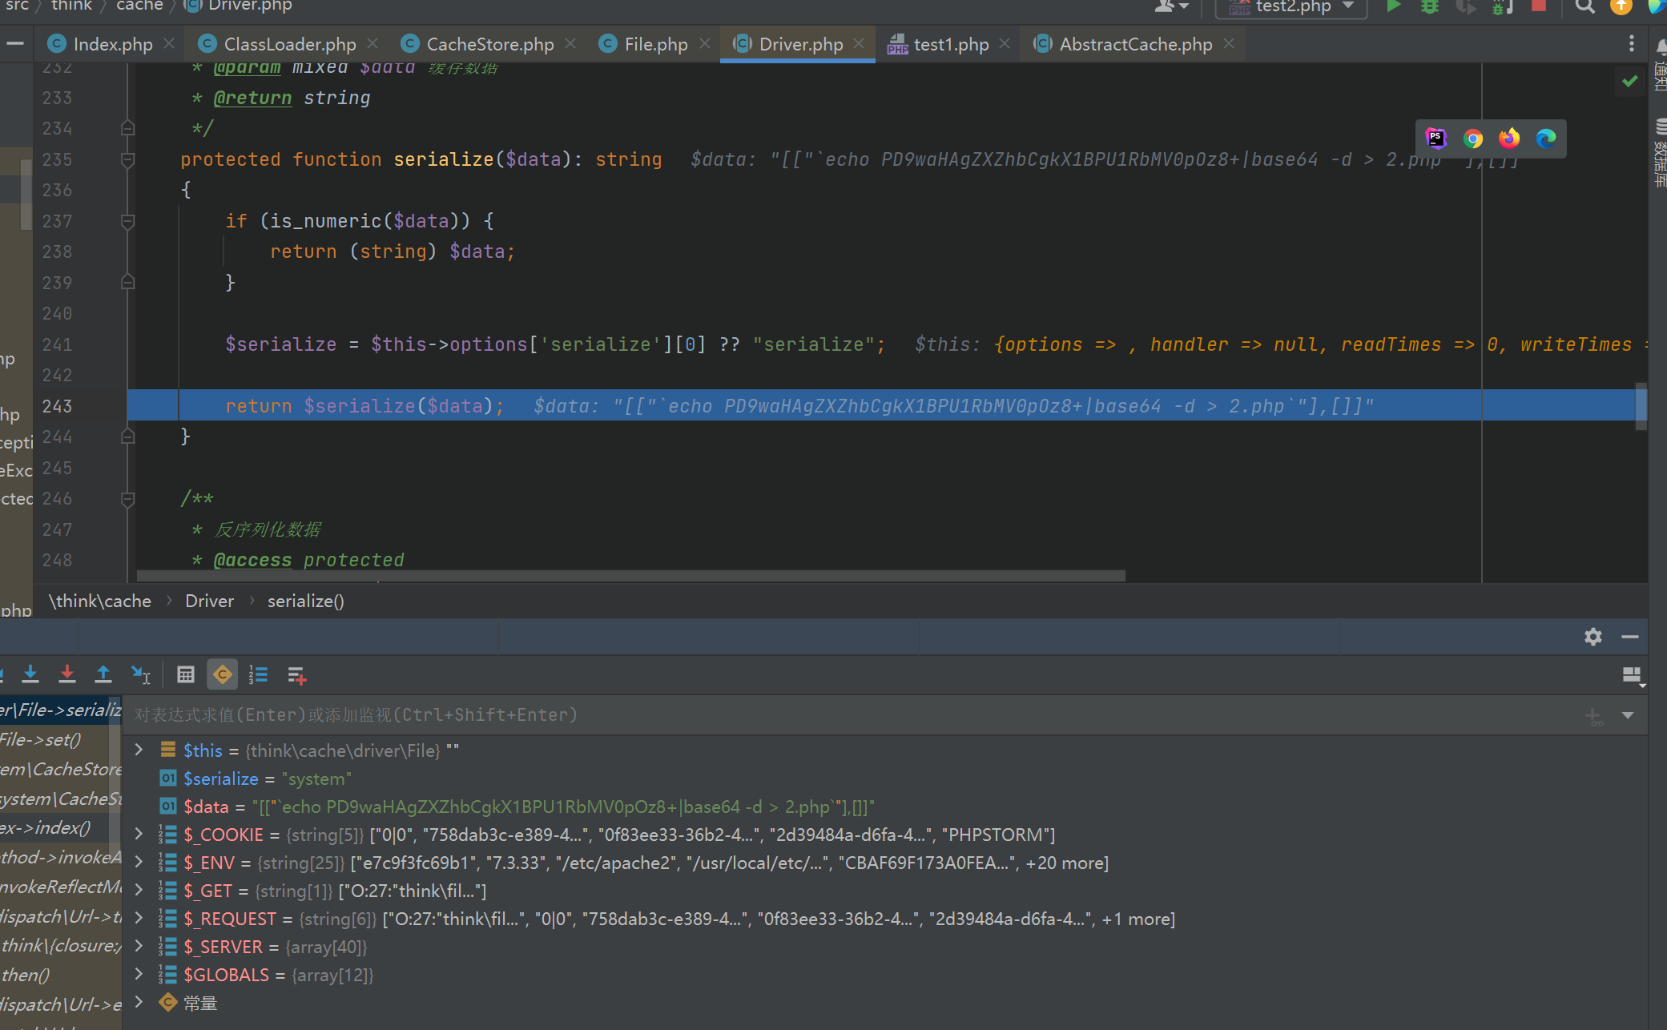Open the Database tool window icon
The image size is (1667, 1030).
click(x=1660, y=127)
